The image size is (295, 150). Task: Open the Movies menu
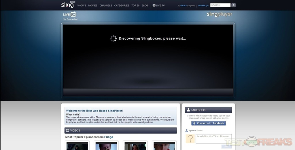point(93,5)
